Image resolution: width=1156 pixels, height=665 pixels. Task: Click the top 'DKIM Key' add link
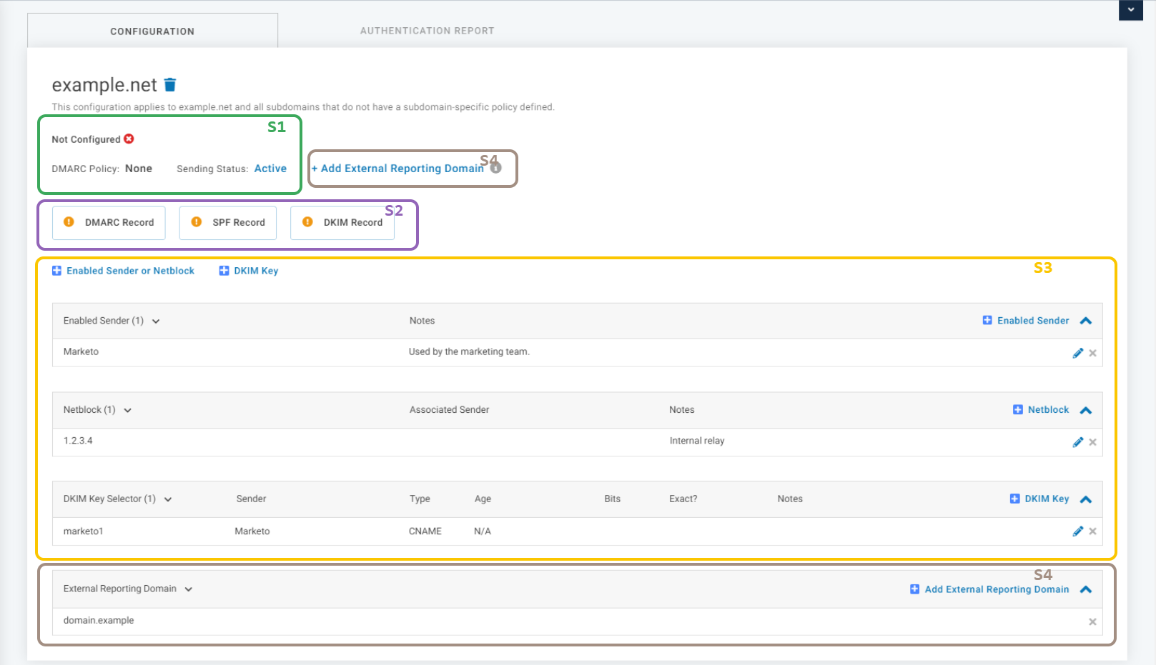pos(249,271)
